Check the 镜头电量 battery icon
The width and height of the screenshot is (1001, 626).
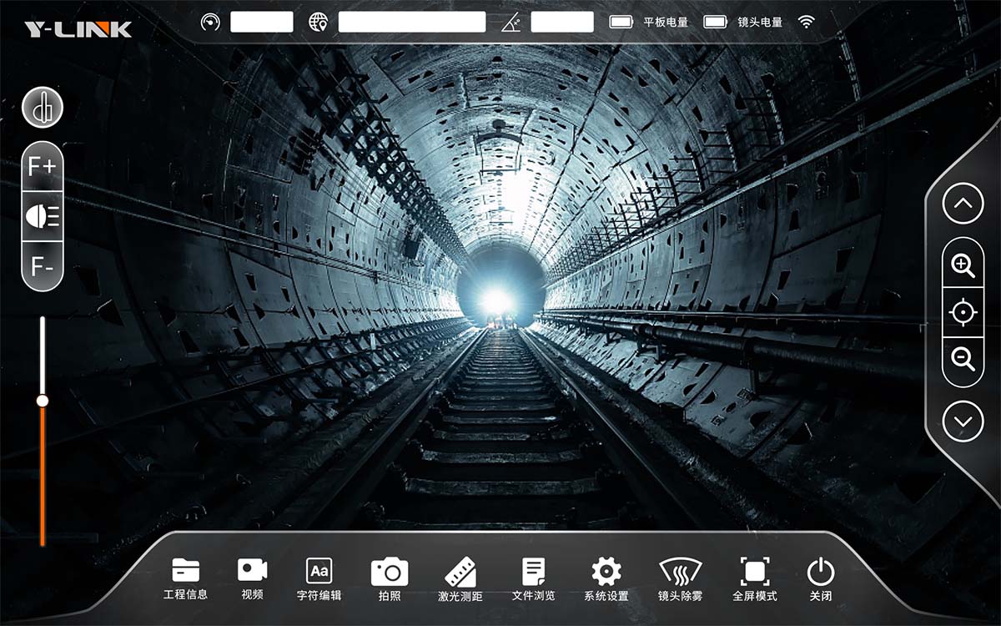[716, 22]
